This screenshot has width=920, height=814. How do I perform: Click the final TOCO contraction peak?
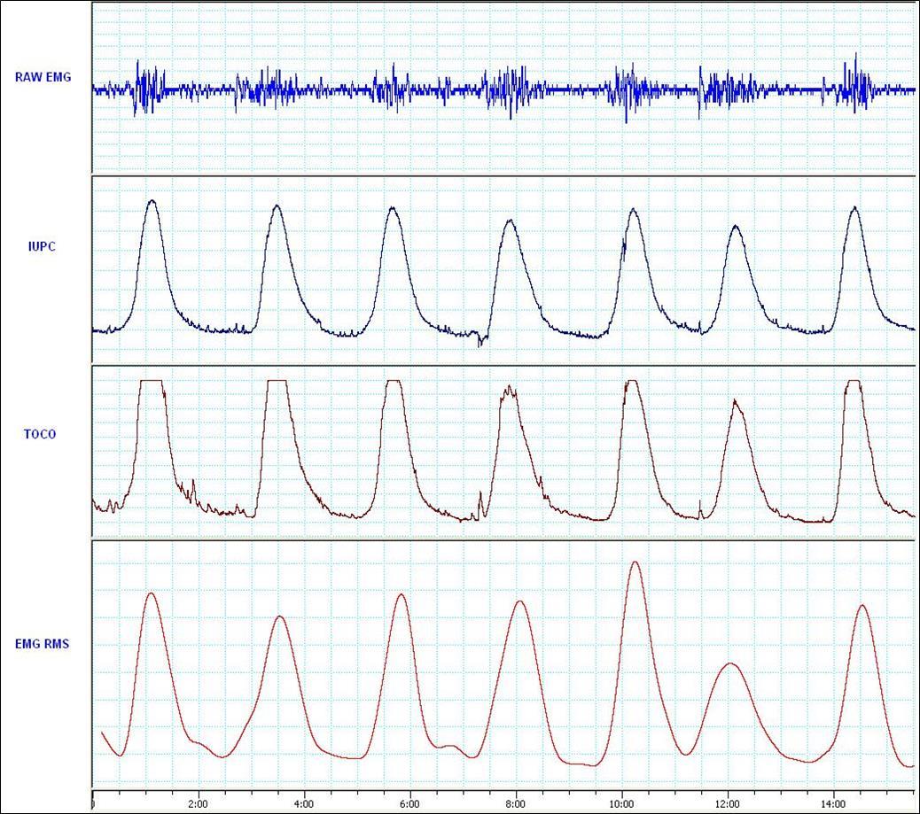853,383
